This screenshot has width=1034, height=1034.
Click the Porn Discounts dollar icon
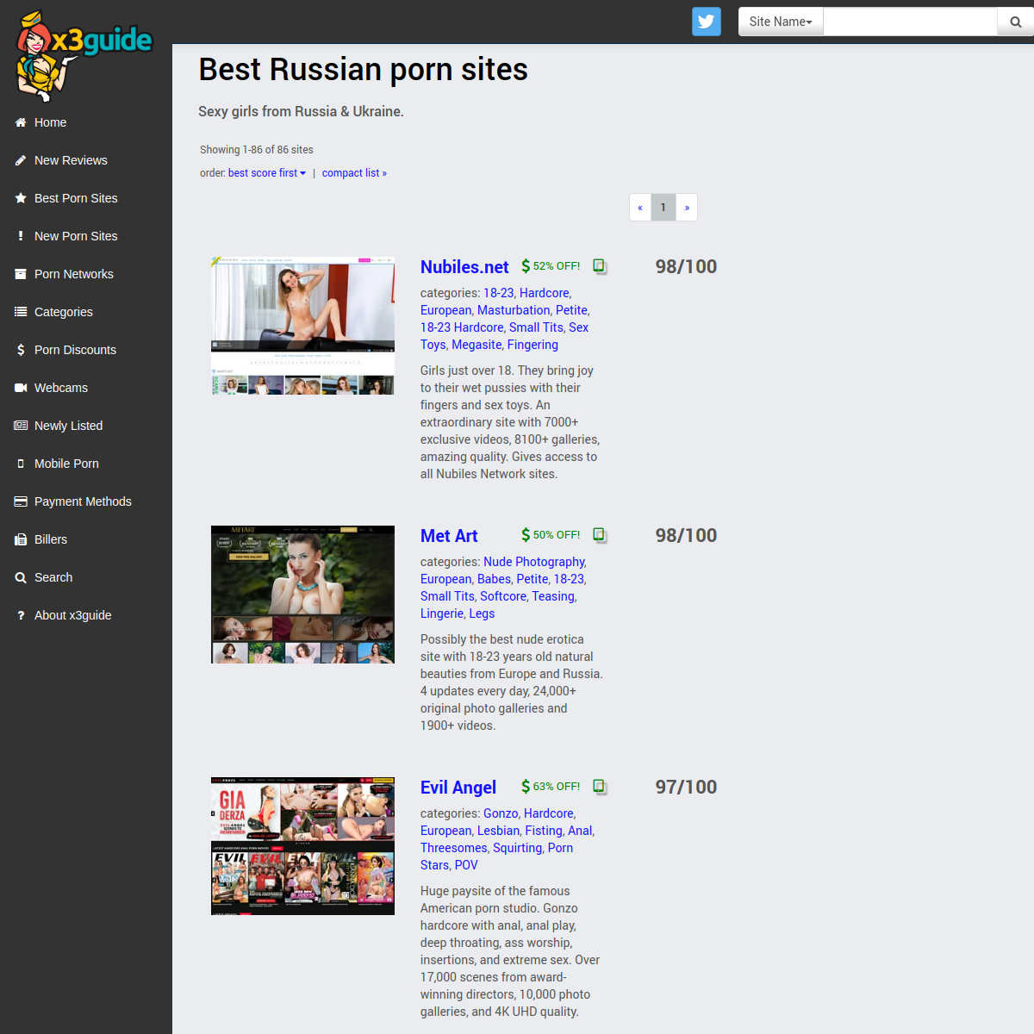pos(21,350)
